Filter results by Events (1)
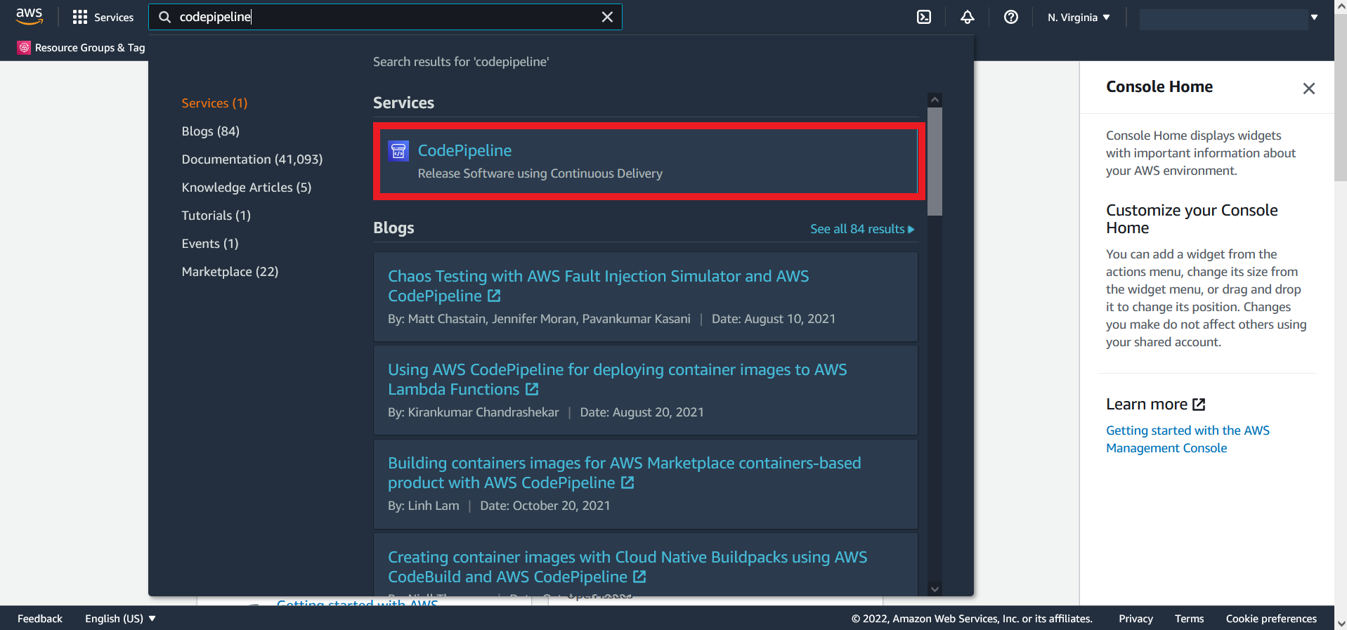1347x630 pixels. [210, 244]
